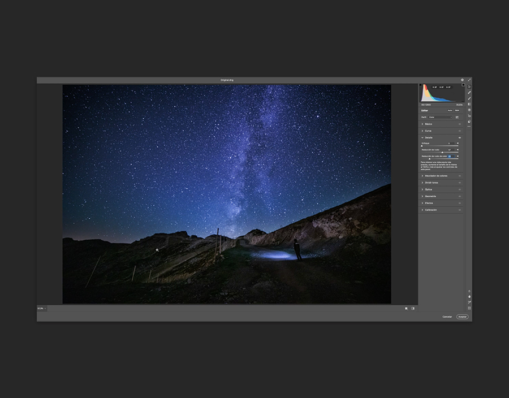Toggle visibility of Mezclador de colores edits
The width and height of the screenshot is (509, 398).
pyautogui.click(x=460, y=176)
